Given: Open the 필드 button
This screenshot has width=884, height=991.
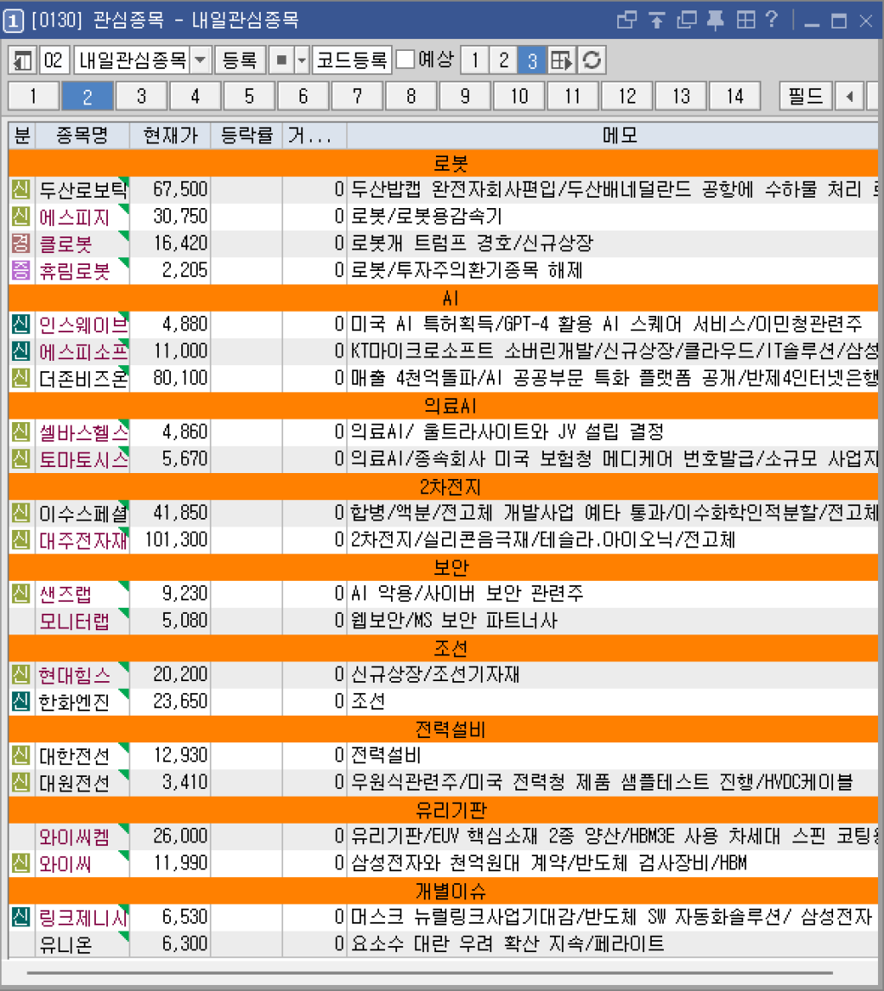Looking at the screenshot, I should click(x=805, y=96).
